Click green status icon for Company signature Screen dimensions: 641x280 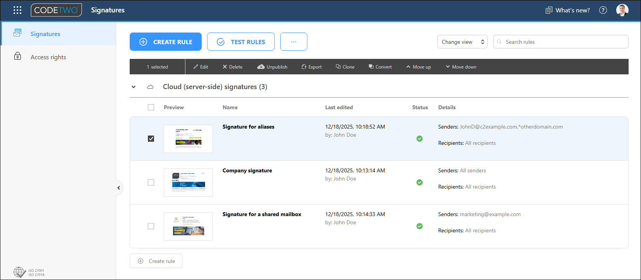pyautogui.click(x=420, y=182)
